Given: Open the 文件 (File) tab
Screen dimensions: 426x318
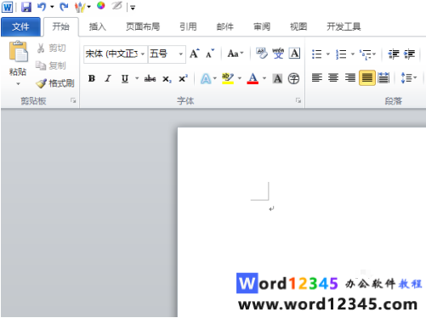Looking at the screenshot, I should coord(20,26).
